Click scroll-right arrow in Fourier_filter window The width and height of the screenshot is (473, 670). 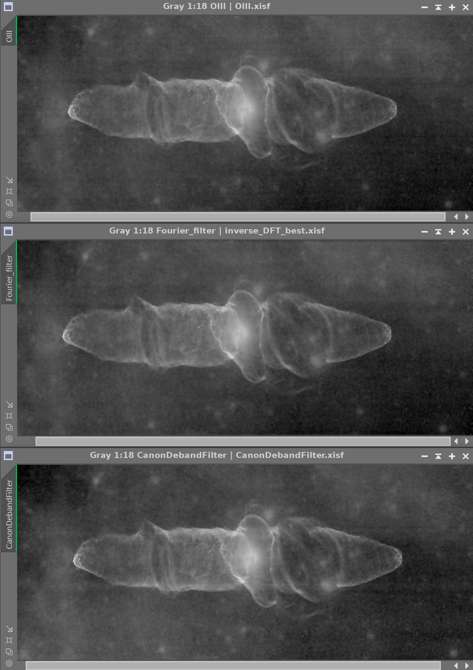(x=467, y=441)
